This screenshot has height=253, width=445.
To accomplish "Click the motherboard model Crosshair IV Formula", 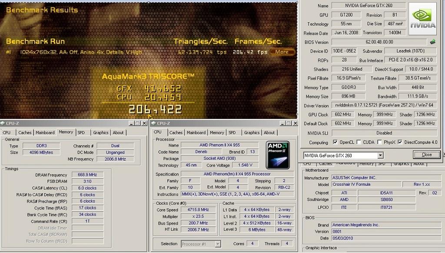I will point(367,184).
